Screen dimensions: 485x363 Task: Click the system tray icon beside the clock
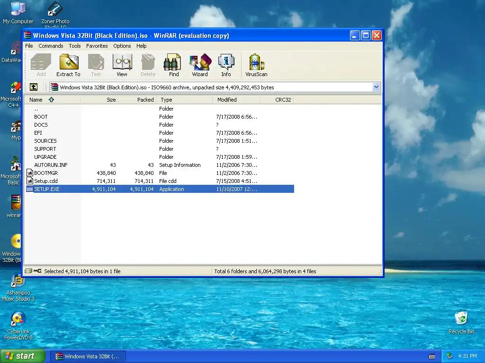click(x=450, y=356)
